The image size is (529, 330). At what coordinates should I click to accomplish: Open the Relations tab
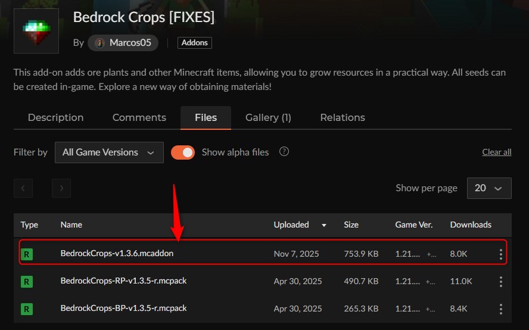click(343, 117)
